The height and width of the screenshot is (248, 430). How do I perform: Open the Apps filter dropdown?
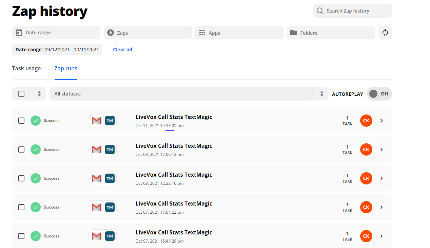coord(239,33)
